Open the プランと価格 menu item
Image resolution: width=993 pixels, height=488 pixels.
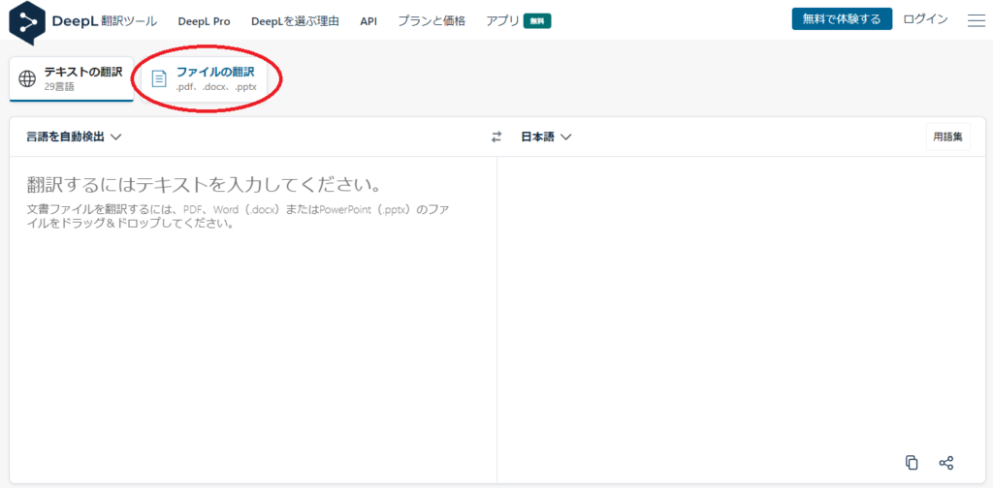[x=432, y=21]
